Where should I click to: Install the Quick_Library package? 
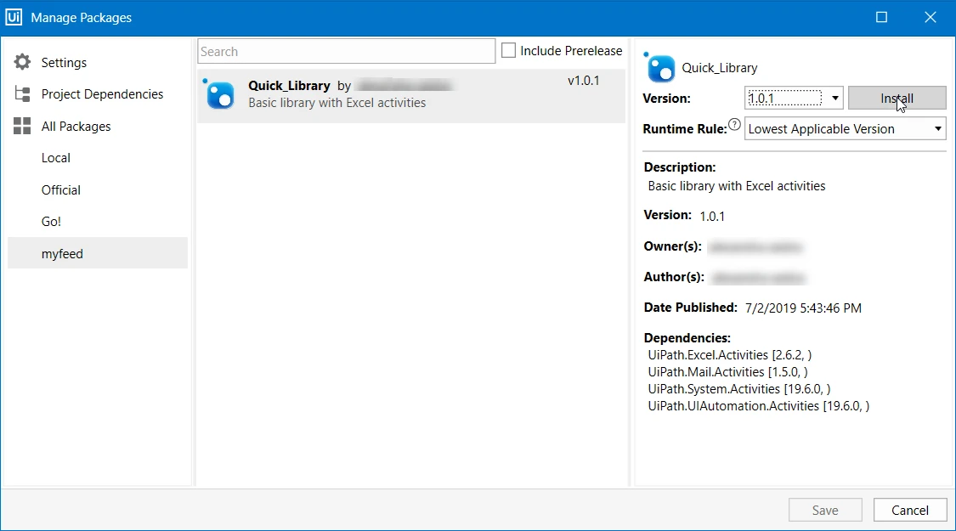click(897, 99)
